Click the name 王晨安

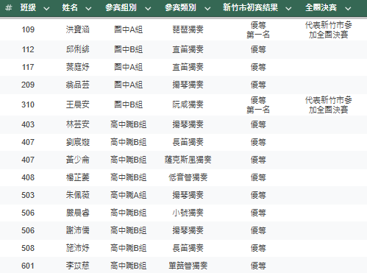tap(78, 104)
